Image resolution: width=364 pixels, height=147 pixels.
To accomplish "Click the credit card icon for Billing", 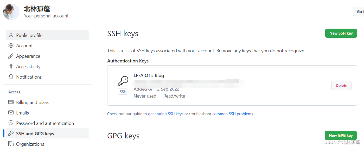I will (11, 102).
